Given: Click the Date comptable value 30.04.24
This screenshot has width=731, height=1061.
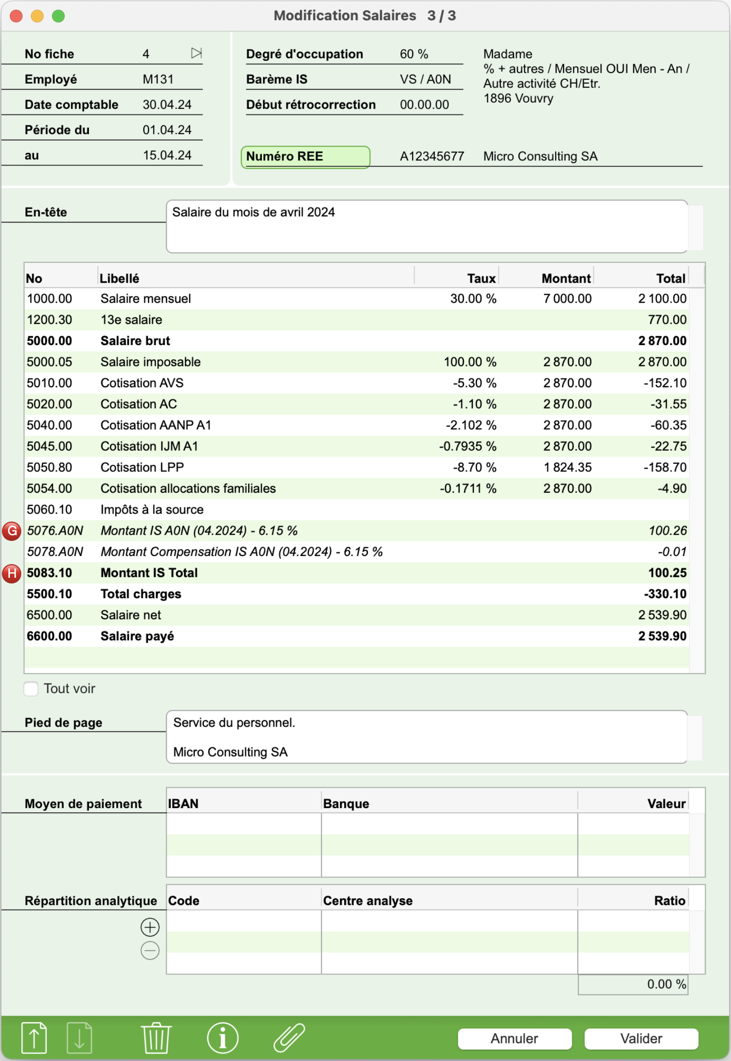Looking at the screenshot, I should pos(167,104).
